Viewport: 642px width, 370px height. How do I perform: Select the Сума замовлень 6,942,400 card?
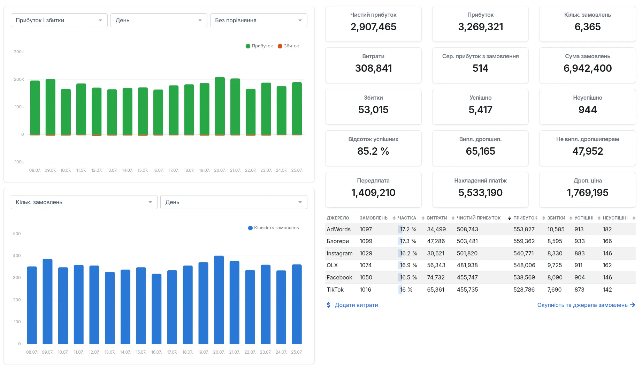[x=587, y=65]
